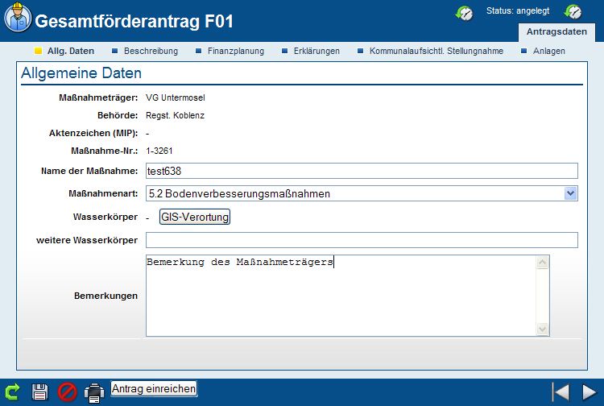Print the application with the printer icon
Image resolution: width=604 pixels, height=406 pixels.
pos(94,393)
